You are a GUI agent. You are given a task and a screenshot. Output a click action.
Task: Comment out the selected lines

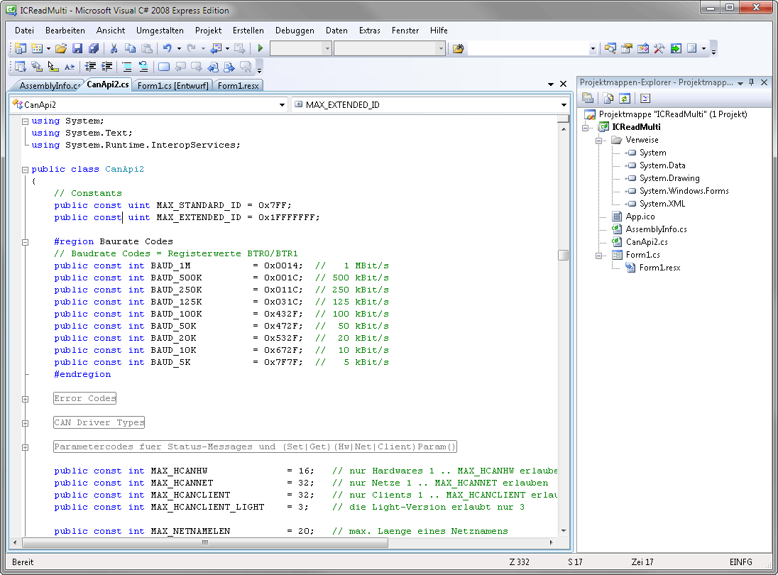click(126, 67)
